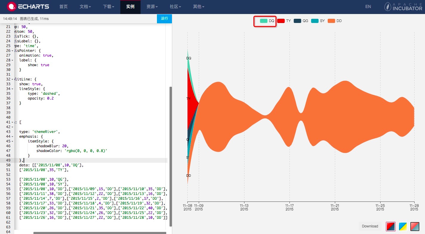Viewport: 425px width, 234px height.
Task: Toggle the QG legend series
Action: [301, 21]
